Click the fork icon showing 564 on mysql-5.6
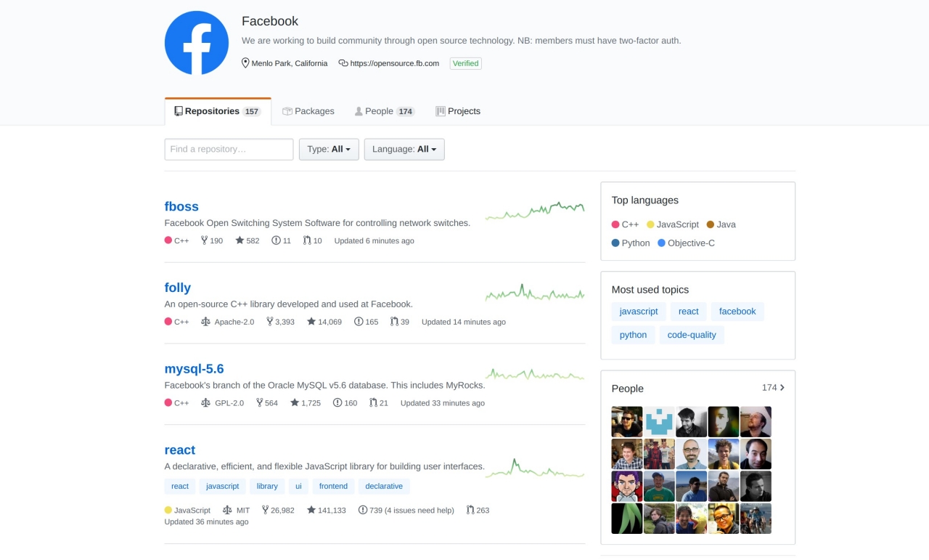 pos(260,402)
